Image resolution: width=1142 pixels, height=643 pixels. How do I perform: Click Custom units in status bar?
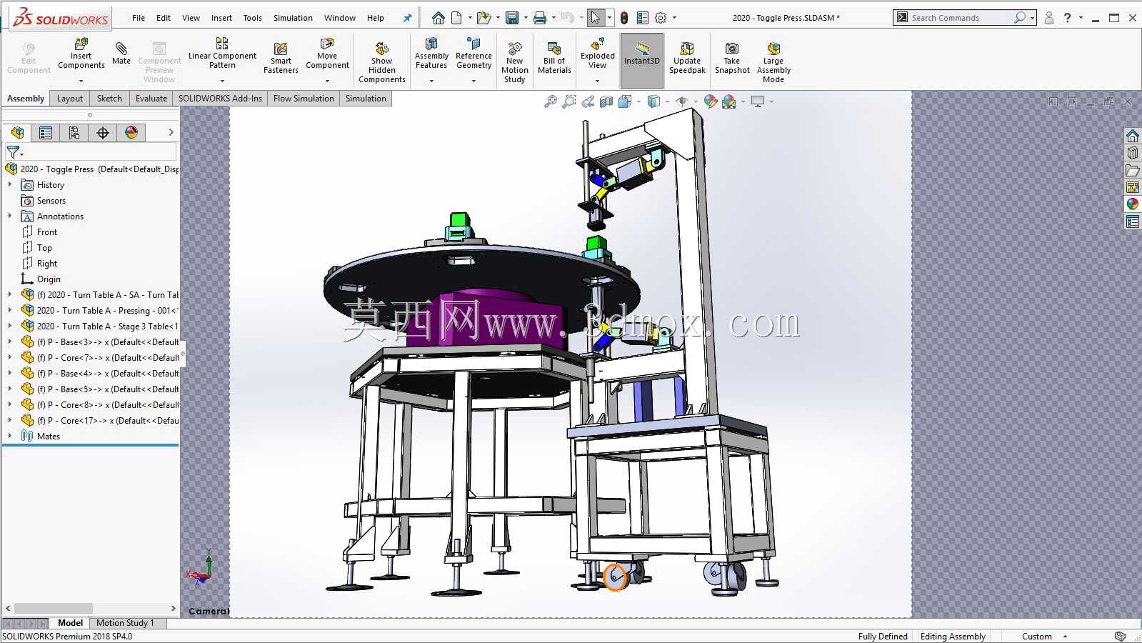click(1037, 637)
